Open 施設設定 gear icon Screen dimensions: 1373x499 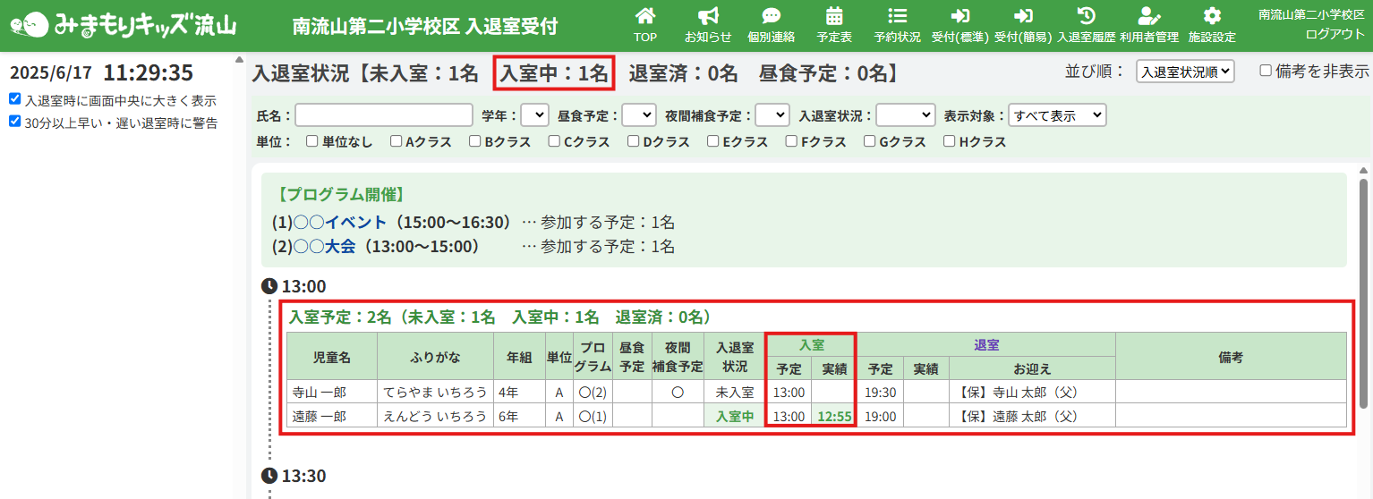click(x=1212, y=16)
